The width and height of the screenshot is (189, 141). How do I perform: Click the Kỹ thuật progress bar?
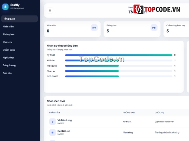(x=119, y=55)
